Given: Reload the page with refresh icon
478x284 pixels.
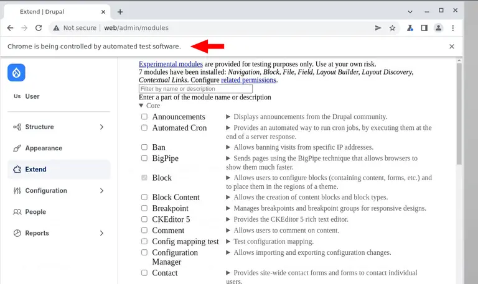Looking at the screenshot, I should (x=39, y=28).
